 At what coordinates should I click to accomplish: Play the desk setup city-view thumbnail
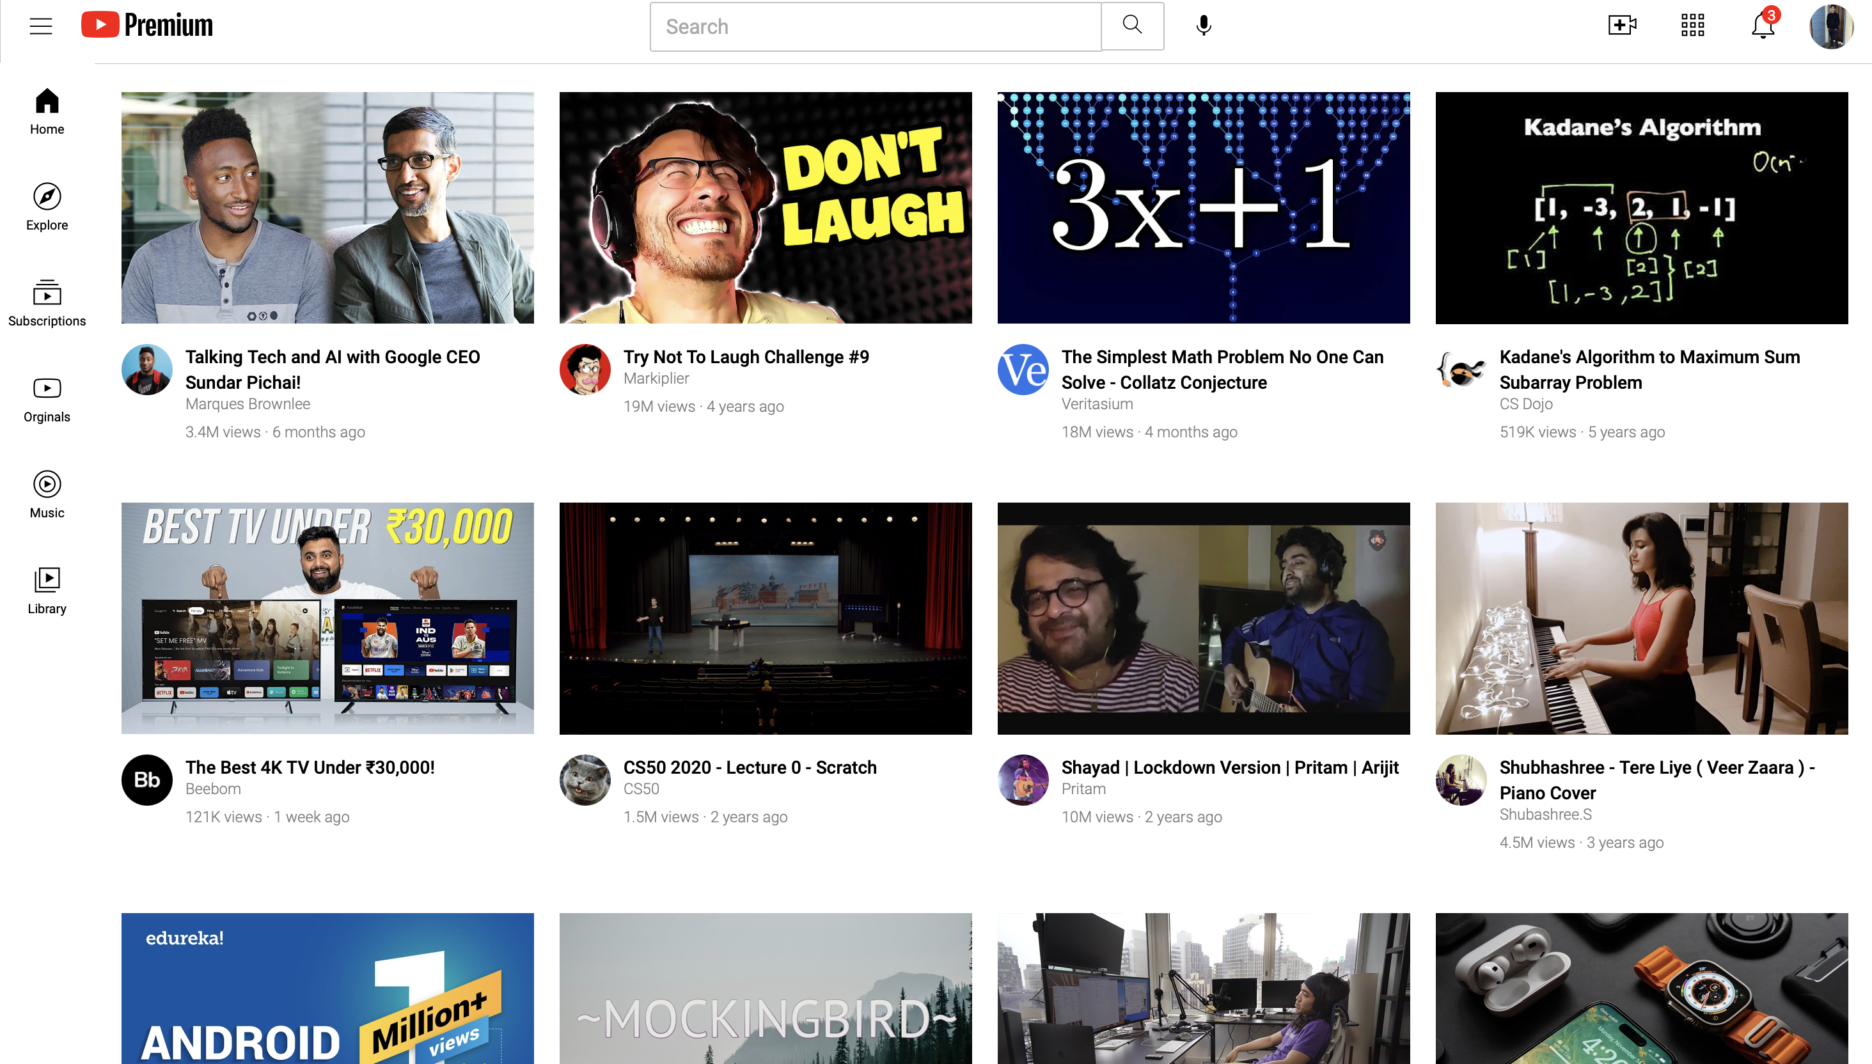click(x=1204, y=989)
